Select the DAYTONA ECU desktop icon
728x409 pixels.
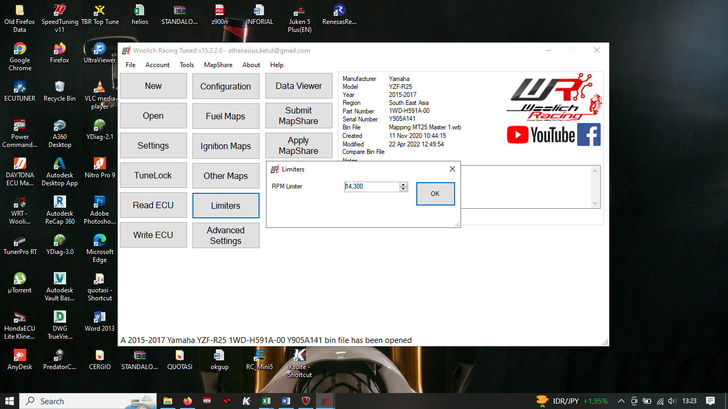pos(20,171)
